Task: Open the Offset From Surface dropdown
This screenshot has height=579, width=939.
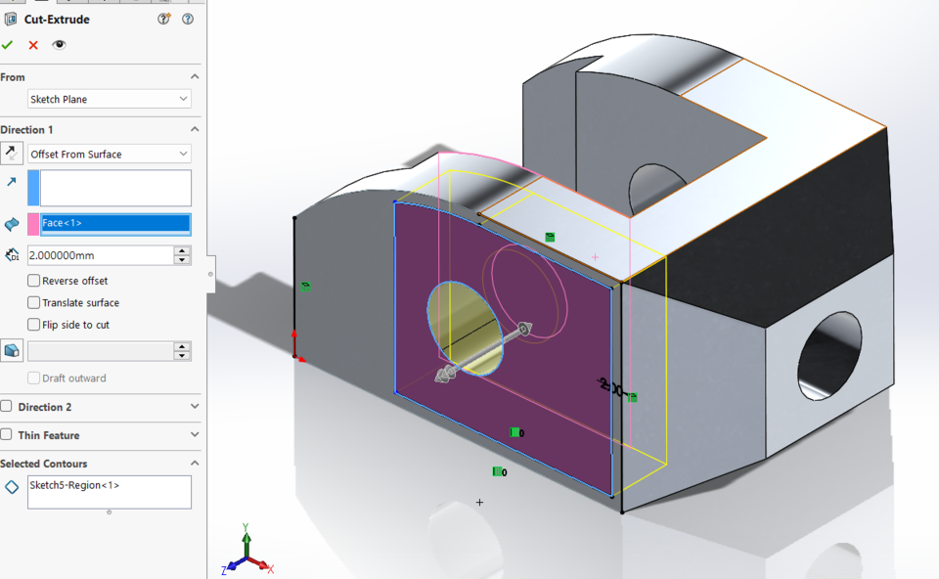Action: 108,154
